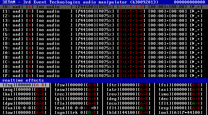Edit the trk 0 value of the syn effect

[x=77, y=112]
